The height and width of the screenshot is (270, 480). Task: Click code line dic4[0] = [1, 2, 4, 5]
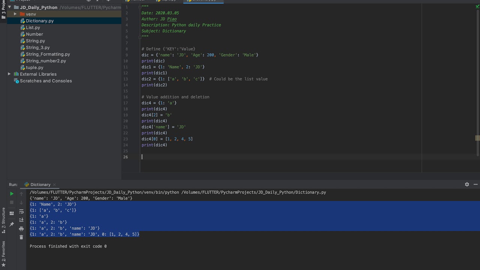(x=167, y=139)
